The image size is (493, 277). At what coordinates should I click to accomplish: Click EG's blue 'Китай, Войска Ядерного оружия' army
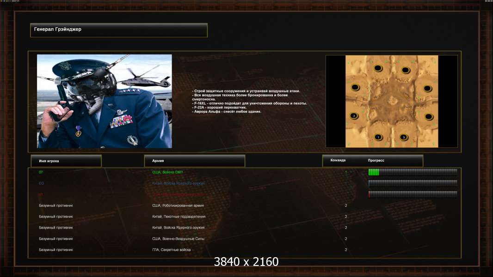(x=178, y=183)
